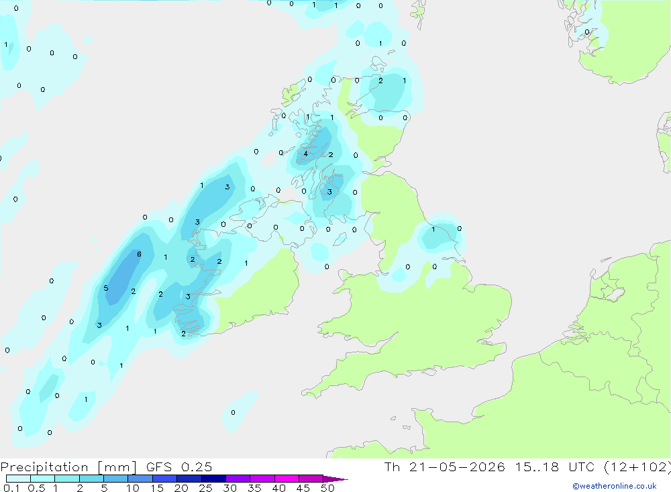Click the legend label "40"

pos(279,488)
